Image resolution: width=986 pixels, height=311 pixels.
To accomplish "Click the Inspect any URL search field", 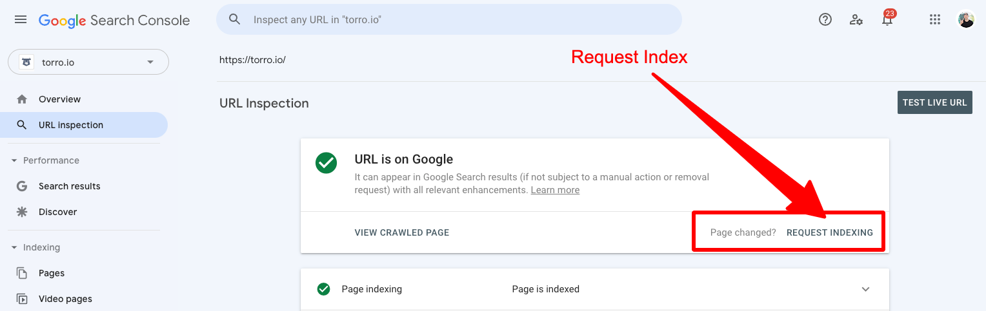I will [452, 20].
